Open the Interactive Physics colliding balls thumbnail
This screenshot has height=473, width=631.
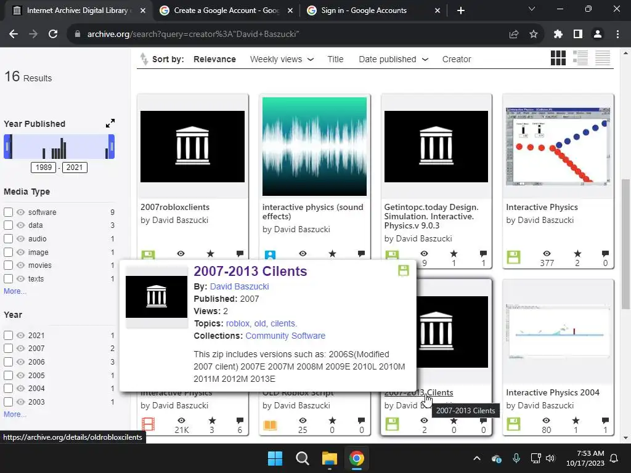pyautogui.click(x=558, y=147)
